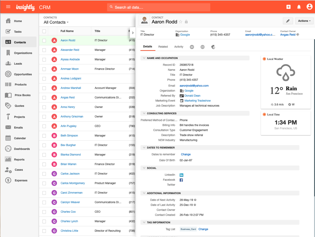Screen dimensions: 315x237
Task: Click inside the Search all data field
Action: 158,7
